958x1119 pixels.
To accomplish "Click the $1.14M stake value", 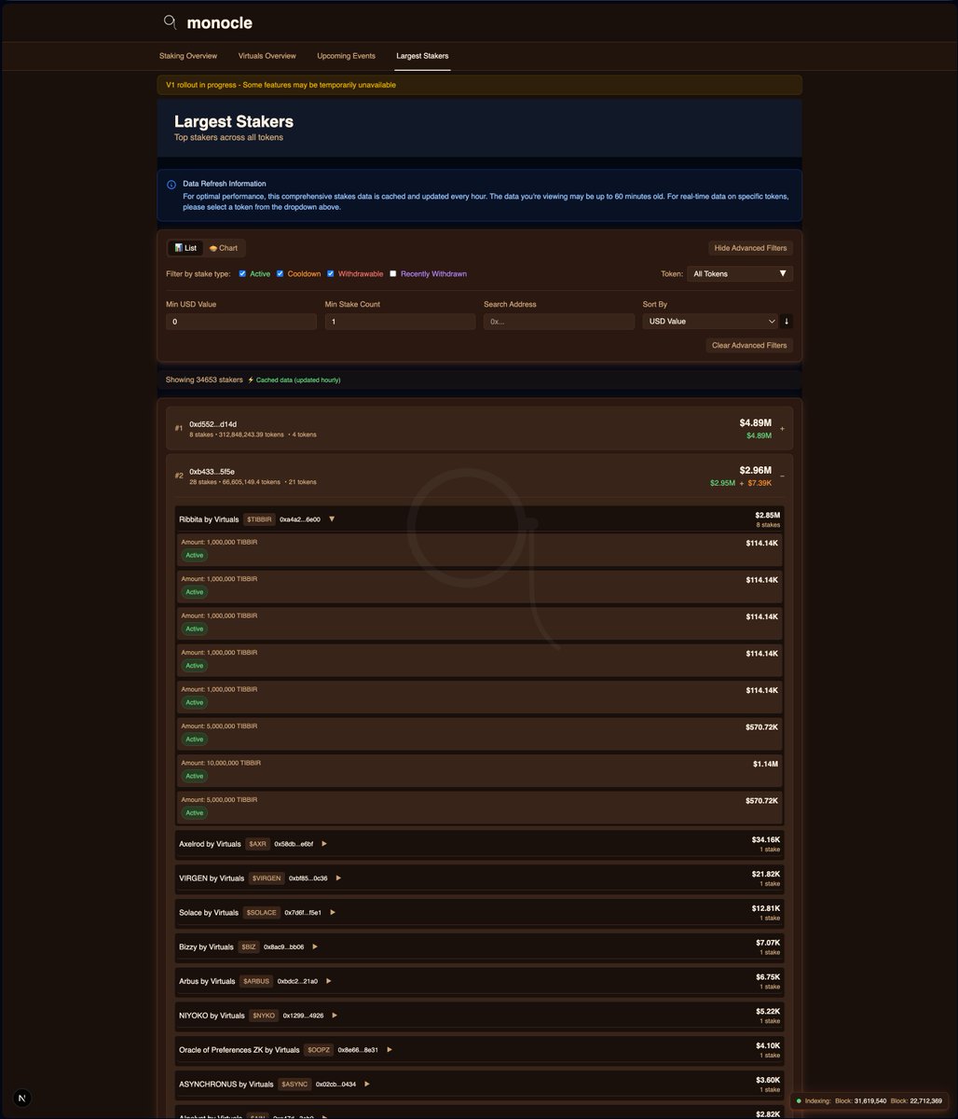I will (765, 764).
